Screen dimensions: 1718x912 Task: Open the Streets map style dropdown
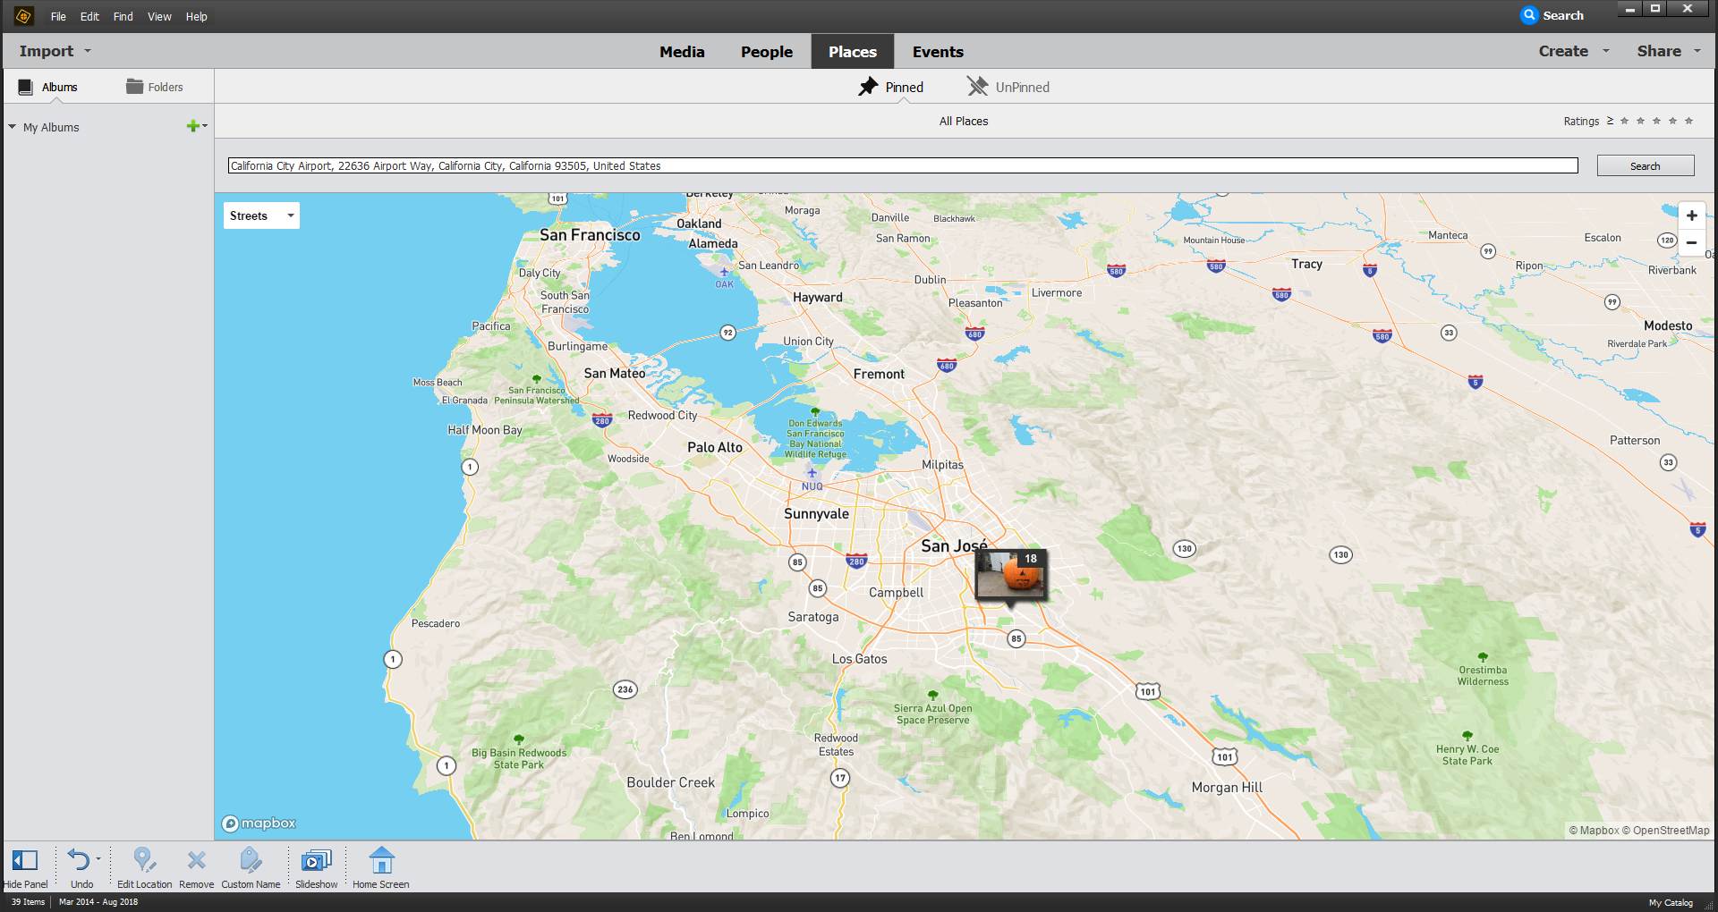[x=261, y=215]
